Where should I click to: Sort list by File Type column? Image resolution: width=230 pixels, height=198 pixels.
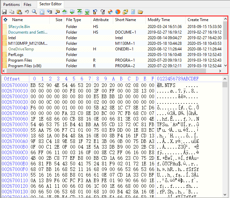pos(73,20)
